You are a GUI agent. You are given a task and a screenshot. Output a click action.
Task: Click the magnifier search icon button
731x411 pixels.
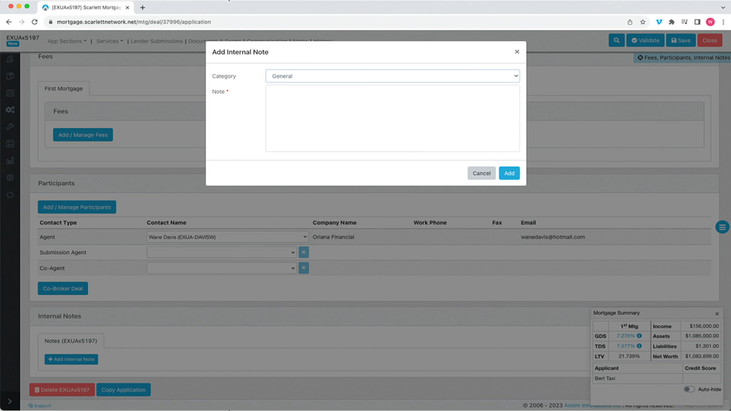616,40
